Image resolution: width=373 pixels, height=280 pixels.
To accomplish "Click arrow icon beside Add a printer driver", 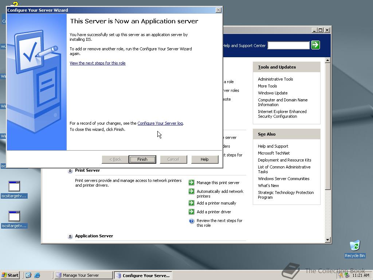I will pos(192,212).
